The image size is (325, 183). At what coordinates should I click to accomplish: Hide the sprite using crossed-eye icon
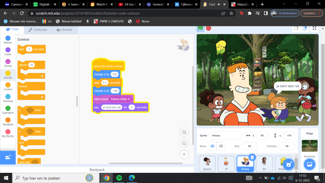[221, 146]
